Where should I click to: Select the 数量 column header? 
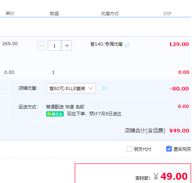click(54, 13)
